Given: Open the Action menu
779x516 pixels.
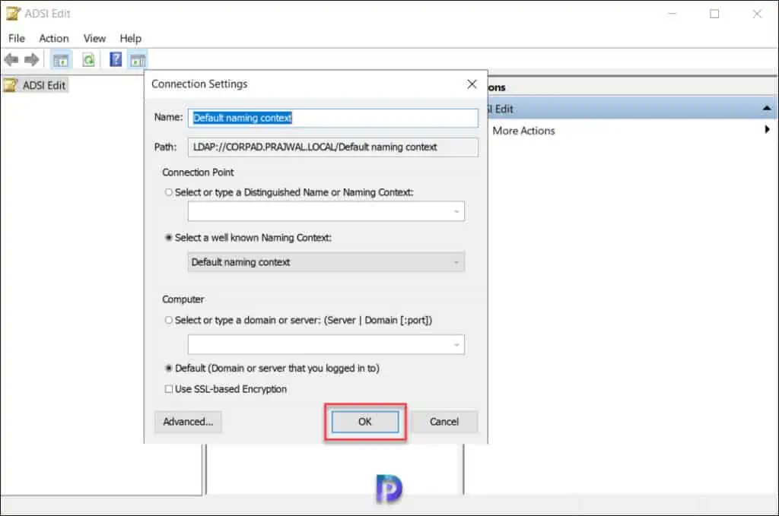Looking at the screenshot, I should (54, 38).
